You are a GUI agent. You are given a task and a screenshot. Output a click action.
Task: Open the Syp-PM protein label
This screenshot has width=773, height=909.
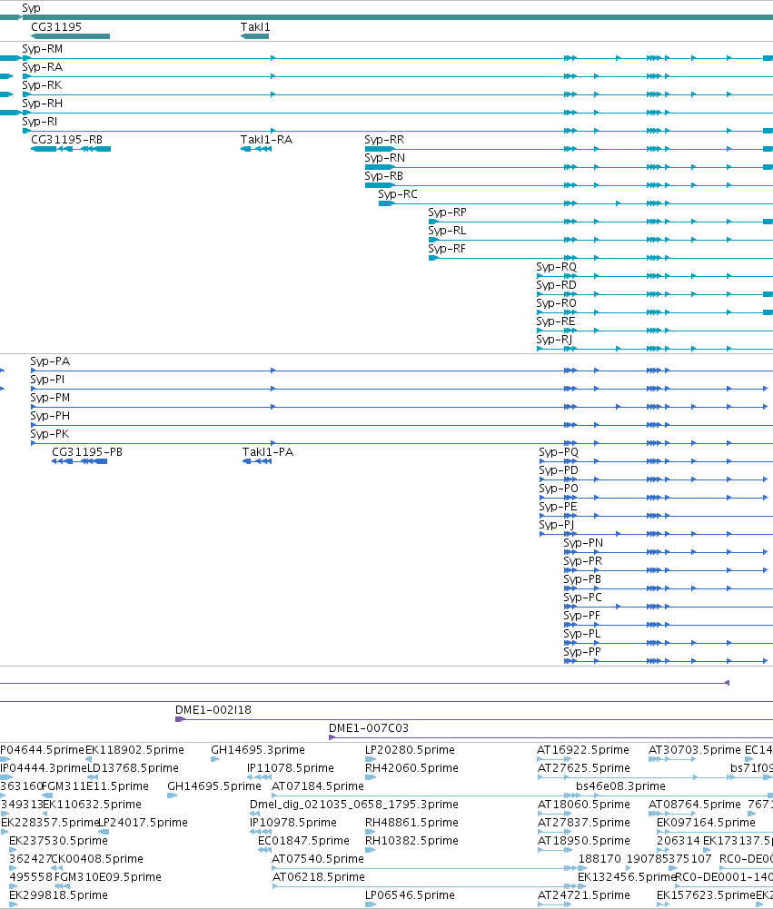pyautogui.click(x=50, y=398)
